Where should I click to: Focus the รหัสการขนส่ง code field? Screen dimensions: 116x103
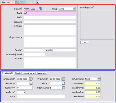[23, 83]
